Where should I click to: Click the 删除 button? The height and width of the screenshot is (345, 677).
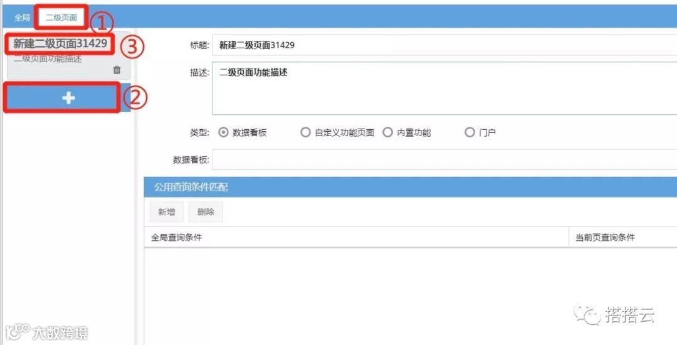point(206,211)
